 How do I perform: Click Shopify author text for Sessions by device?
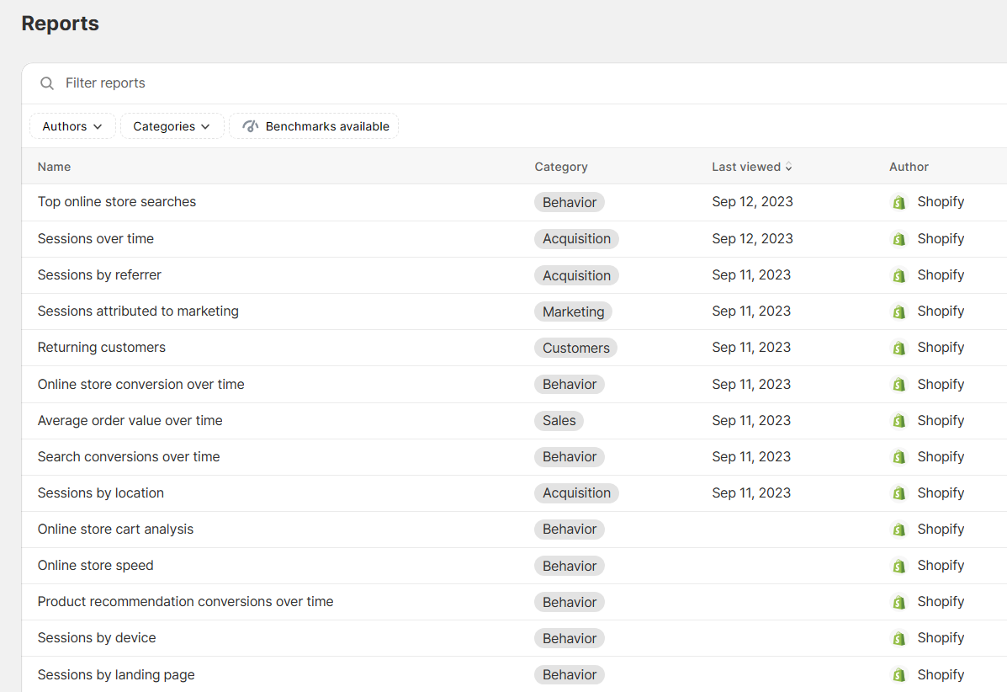[x=941, y=638]
